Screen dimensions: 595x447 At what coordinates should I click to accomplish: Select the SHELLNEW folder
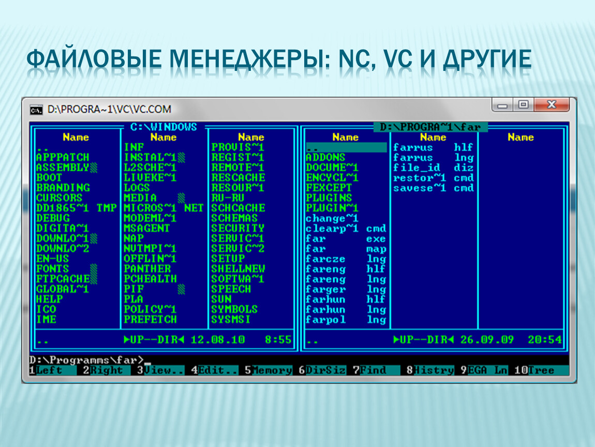(x=238, y=269)
